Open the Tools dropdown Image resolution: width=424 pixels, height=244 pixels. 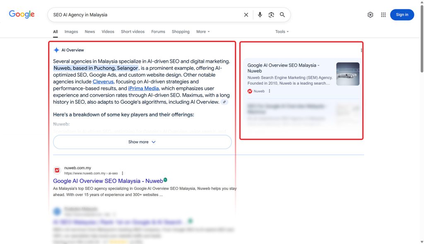(282, 31)
